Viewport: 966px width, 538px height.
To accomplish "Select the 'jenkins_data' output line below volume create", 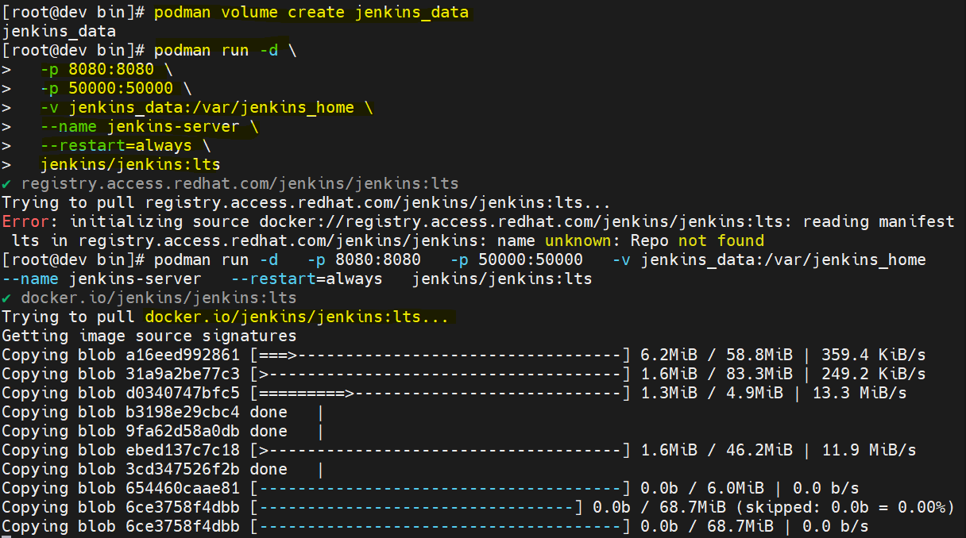I will coord(59,31).
